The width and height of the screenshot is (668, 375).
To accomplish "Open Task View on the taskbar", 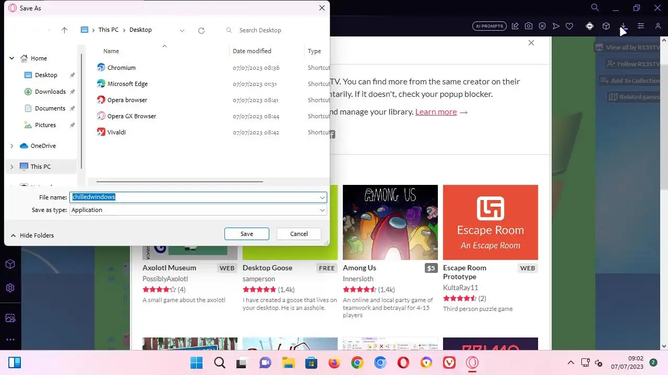I will 241,362.
